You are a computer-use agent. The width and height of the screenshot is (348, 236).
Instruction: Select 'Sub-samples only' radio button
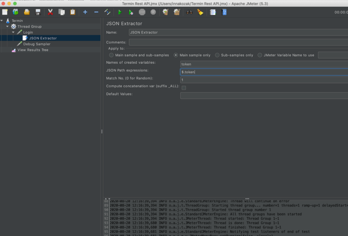point(217,55)
